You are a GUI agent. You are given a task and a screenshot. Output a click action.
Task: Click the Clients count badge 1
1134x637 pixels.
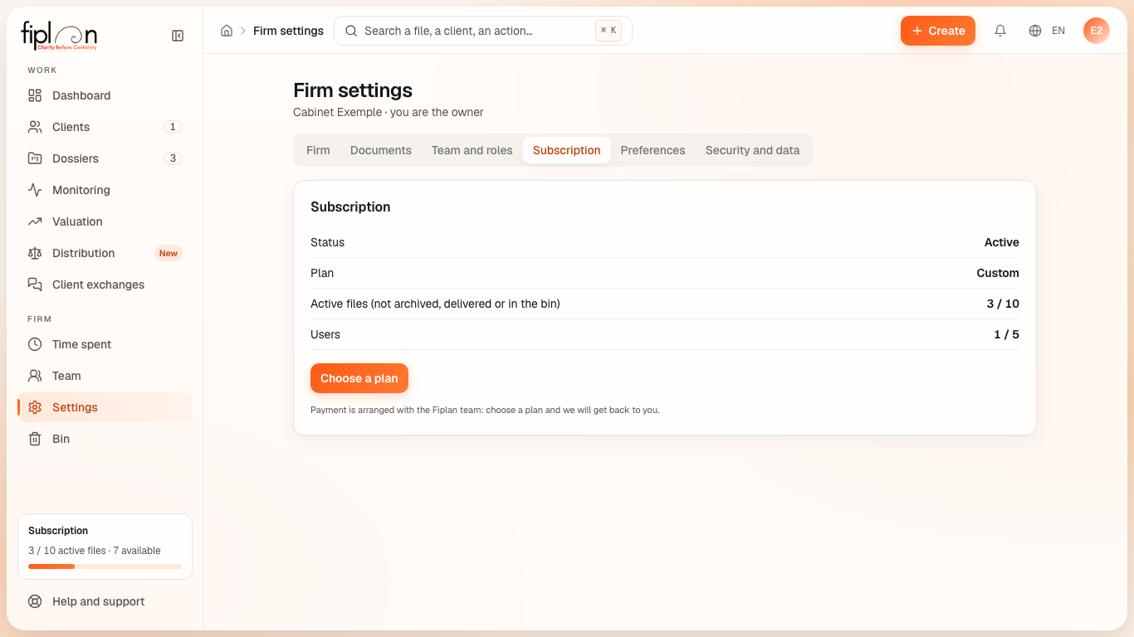(x=173, y=127)
